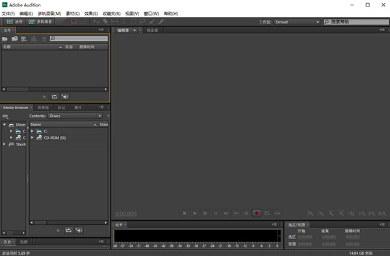
Task: Toggle loop playback in Media Browser
Action: [69, 231]
